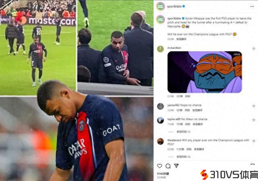
Task: Like taylor's "No Messi no chance" comment
Action: coord(254,120)
